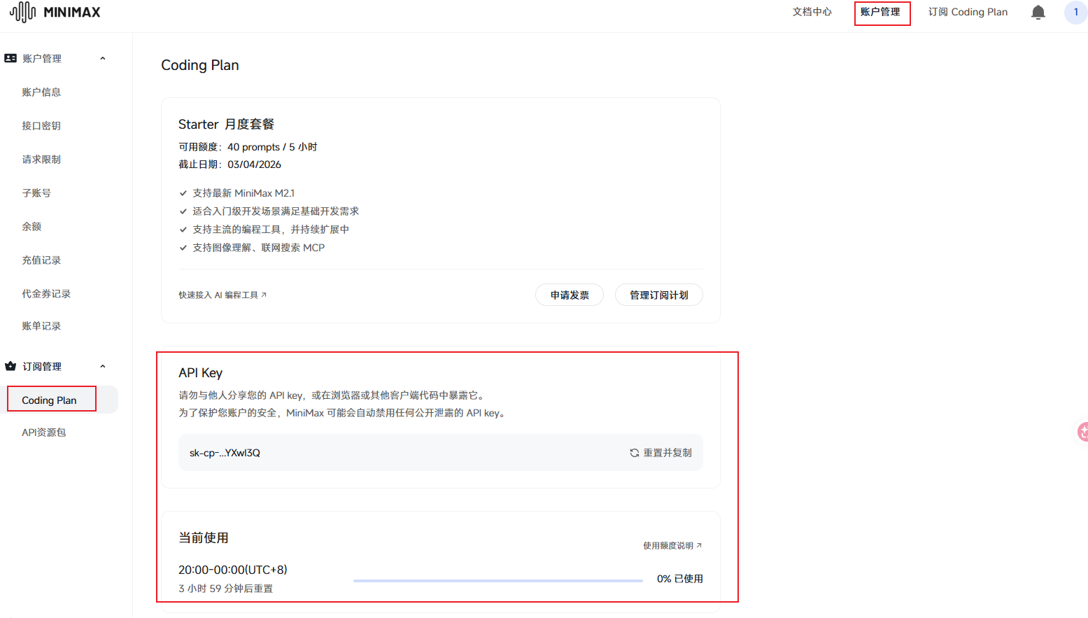Viewport: 1088px width, 618px height.
Task: Open 快速接入 AI 编程工具 link
Action: [x=222, y=295]
